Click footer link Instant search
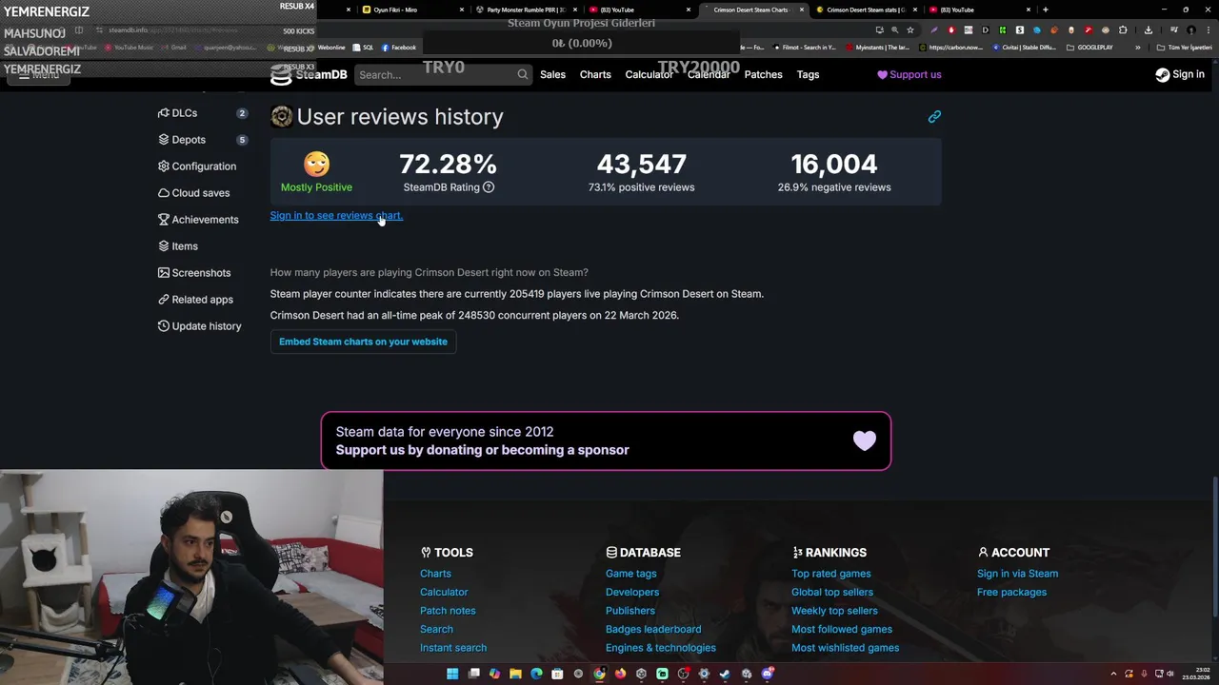Image resolution: width=1219 pixels, height=685 pixels. point(453,648)
